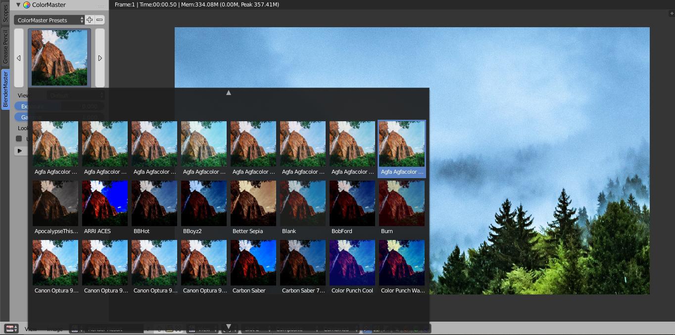Click the up arrow atop the preset popup
Image resolution: width=675 pixels, height=335 pixels.
[229, 93]
